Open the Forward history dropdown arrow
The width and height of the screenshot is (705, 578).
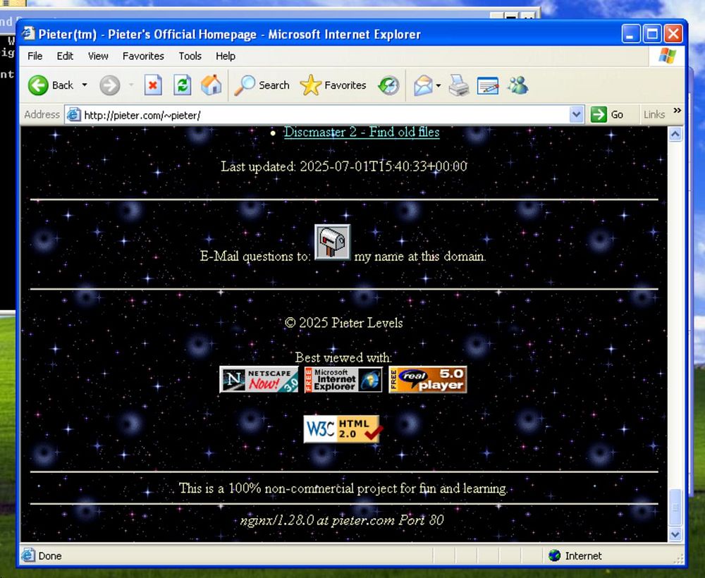click(131, 85)
